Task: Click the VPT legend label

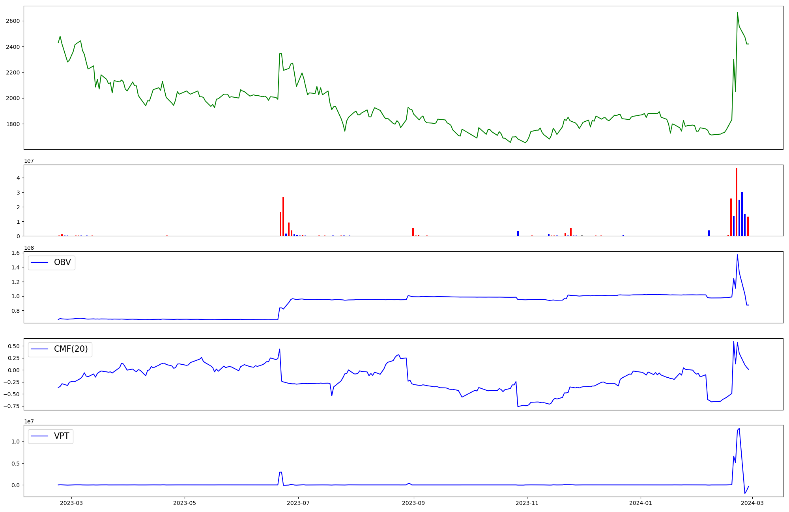Action: click(62, 436)
